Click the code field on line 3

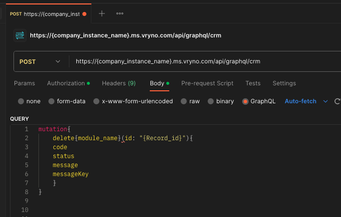[x=60, y=147]
